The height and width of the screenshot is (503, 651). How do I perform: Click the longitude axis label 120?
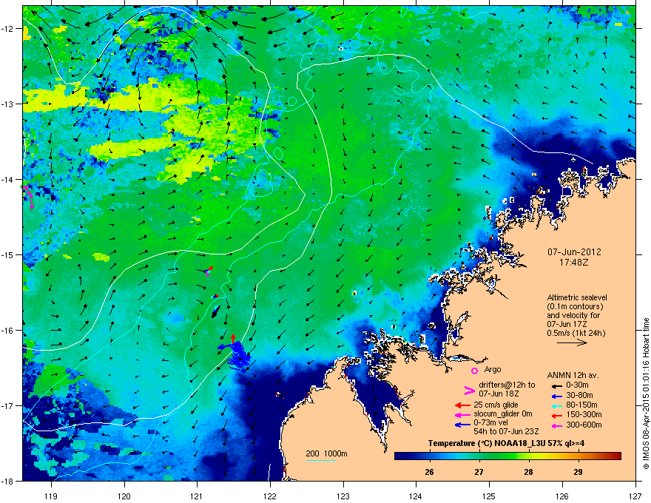click(124, 496)
